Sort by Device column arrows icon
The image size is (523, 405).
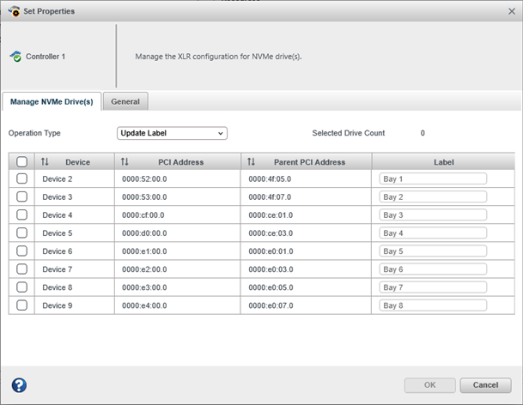(x=45, y=161)
